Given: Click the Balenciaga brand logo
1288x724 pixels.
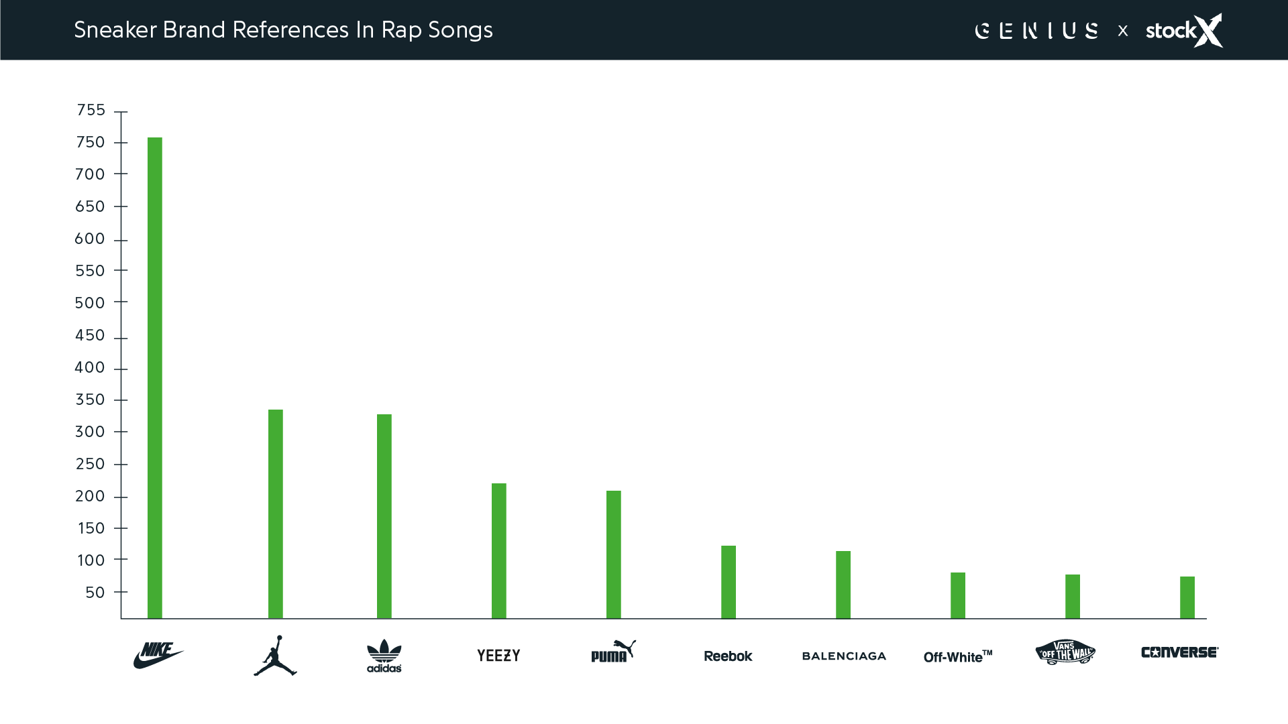Looking at the screenshot, I should click(844, 656).
